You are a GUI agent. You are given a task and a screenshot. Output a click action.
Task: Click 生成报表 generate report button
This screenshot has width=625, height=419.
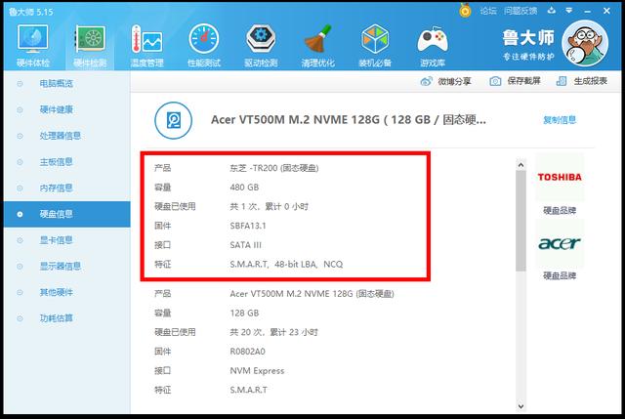582,81
